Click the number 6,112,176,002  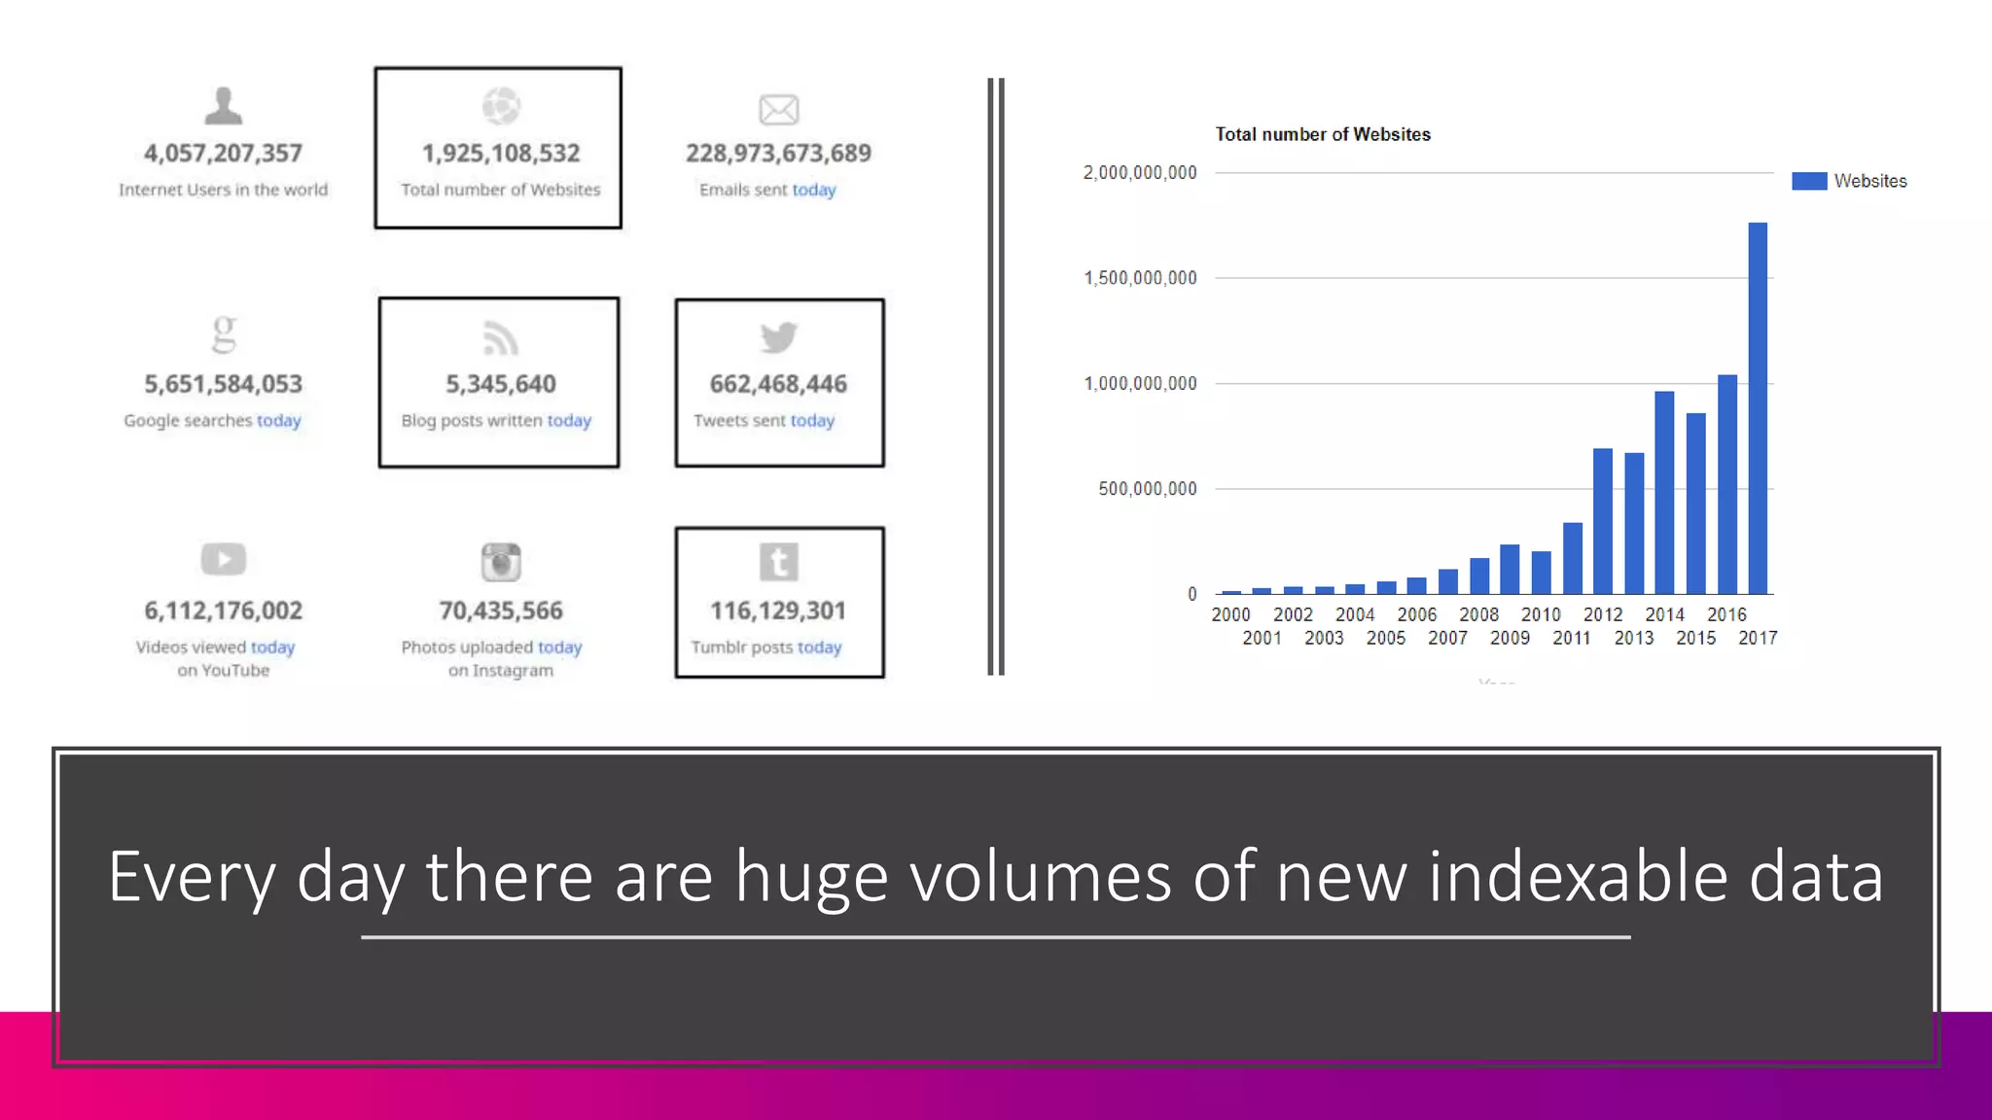coord(223,611)
